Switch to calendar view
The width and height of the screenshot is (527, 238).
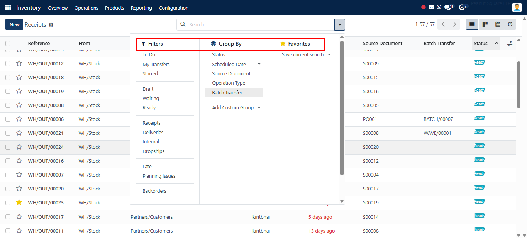[x=498, y=24]
